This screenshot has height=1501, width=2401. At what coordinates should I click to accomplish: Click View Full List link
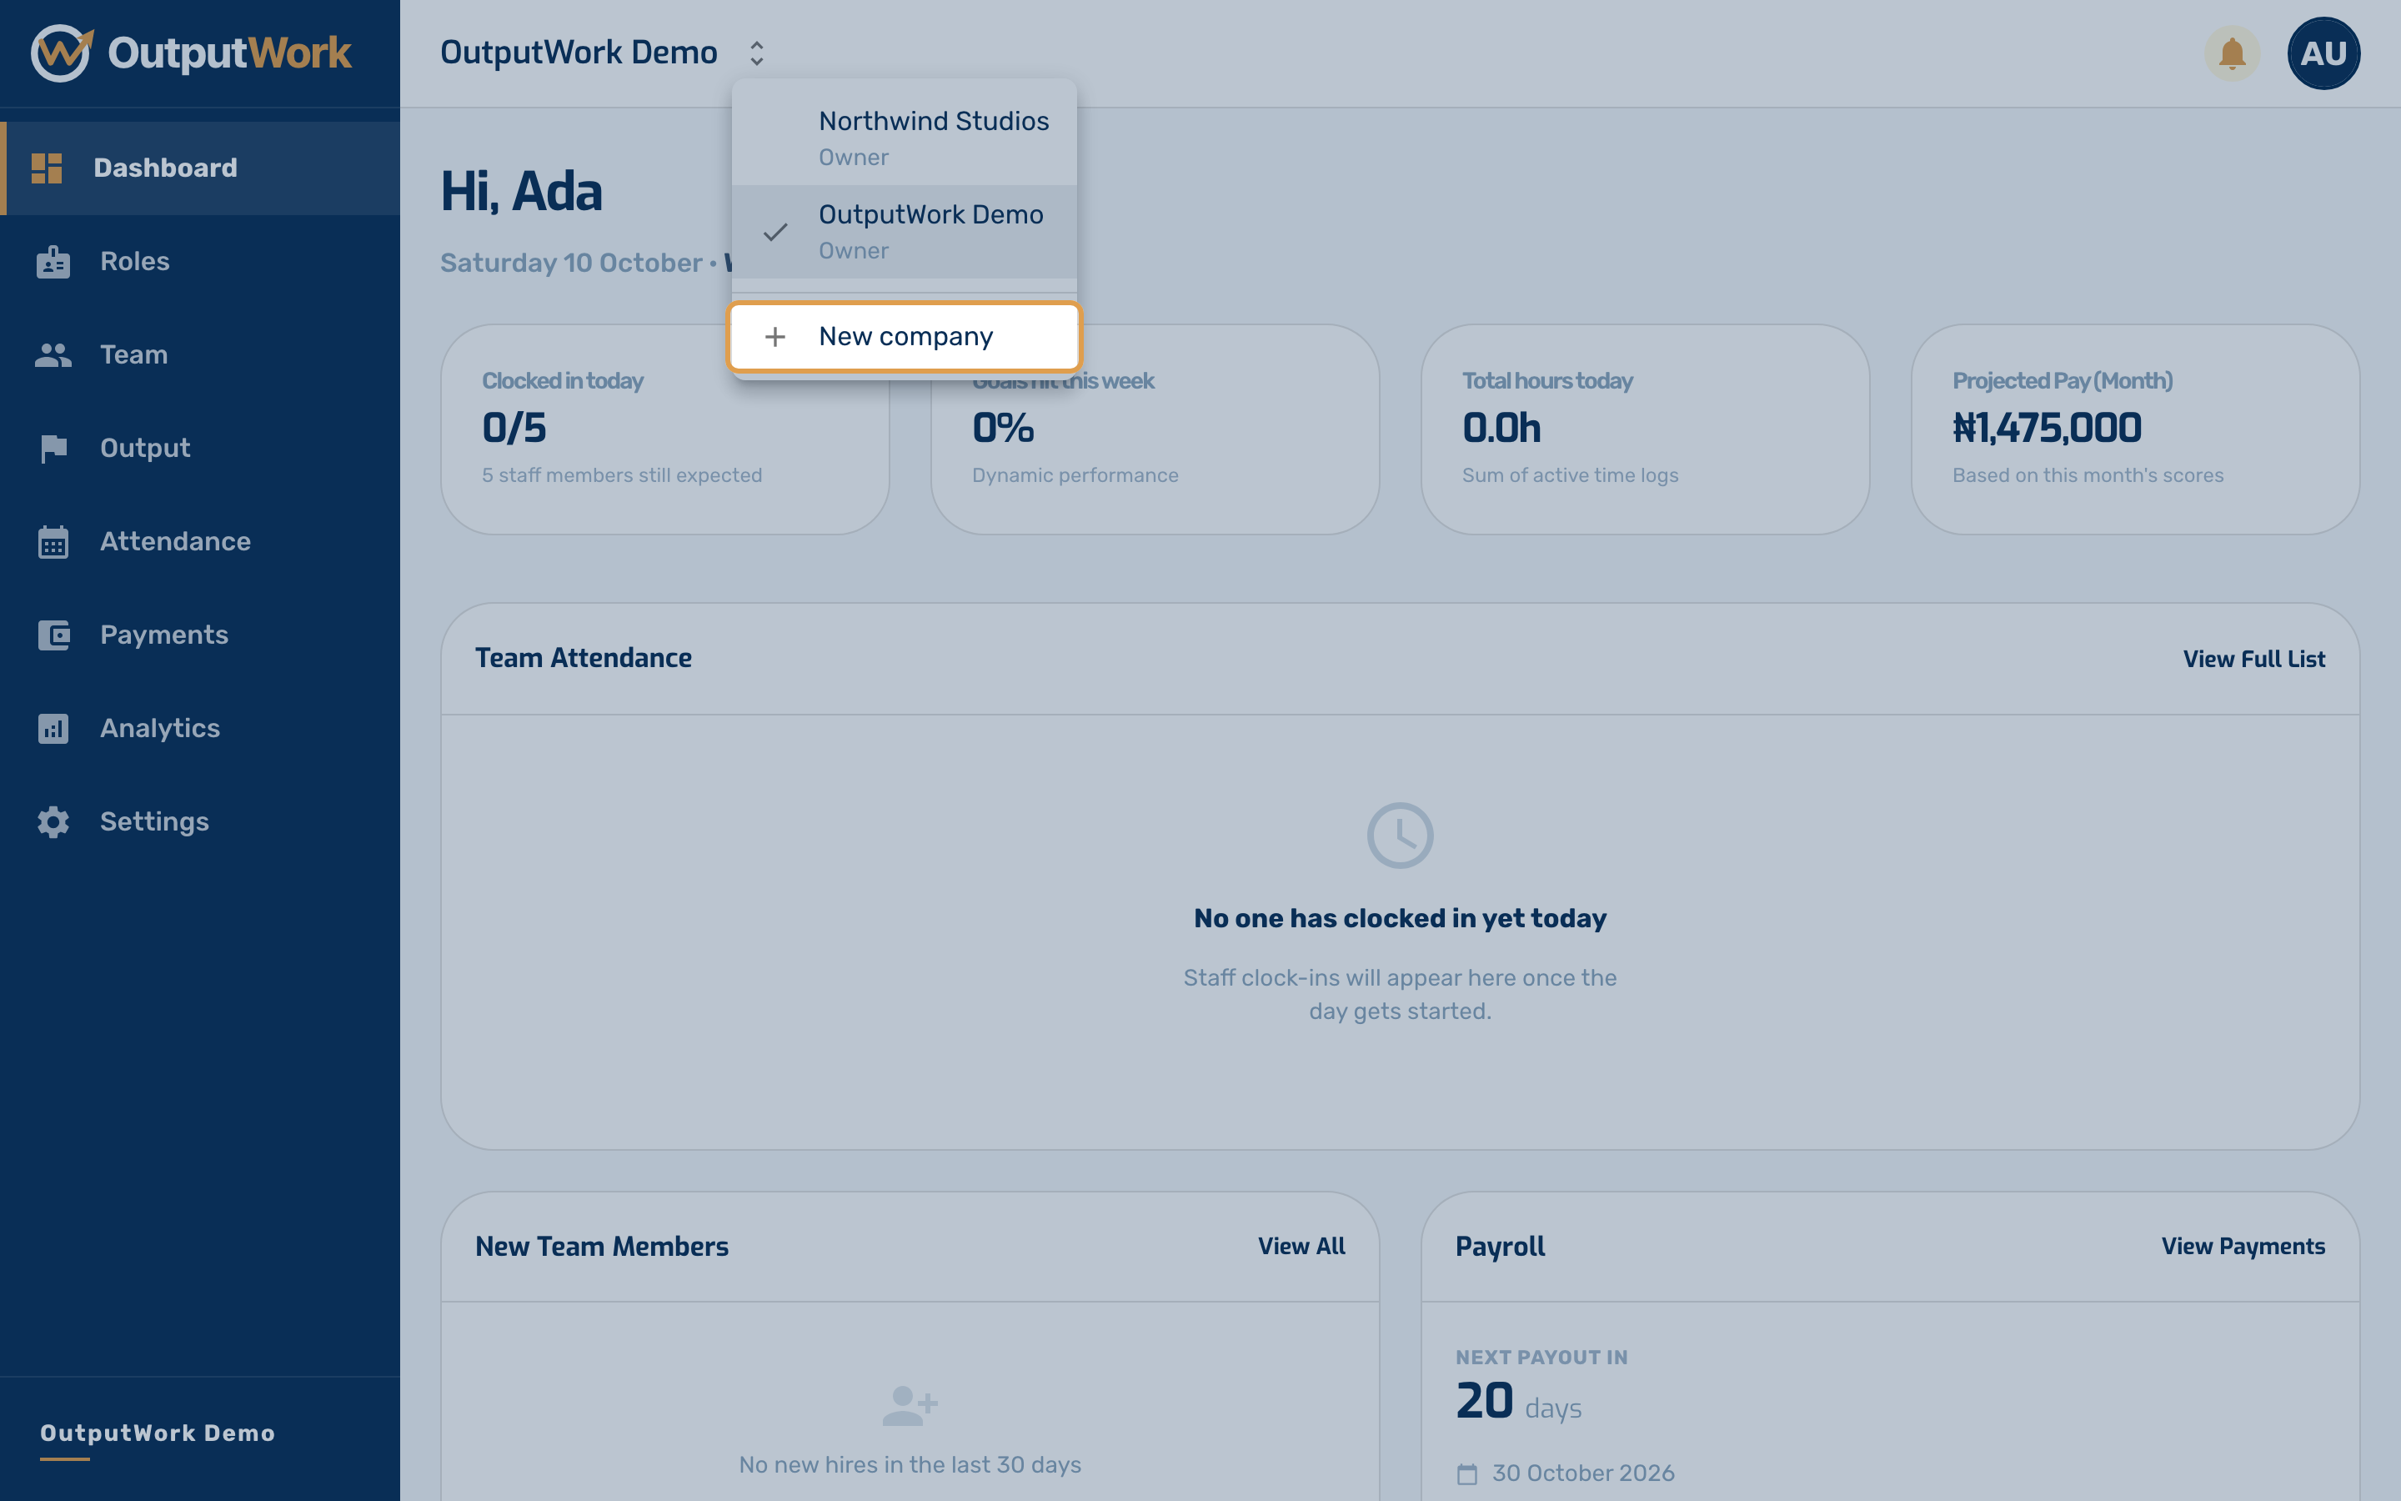click(x=2253, y=659)
